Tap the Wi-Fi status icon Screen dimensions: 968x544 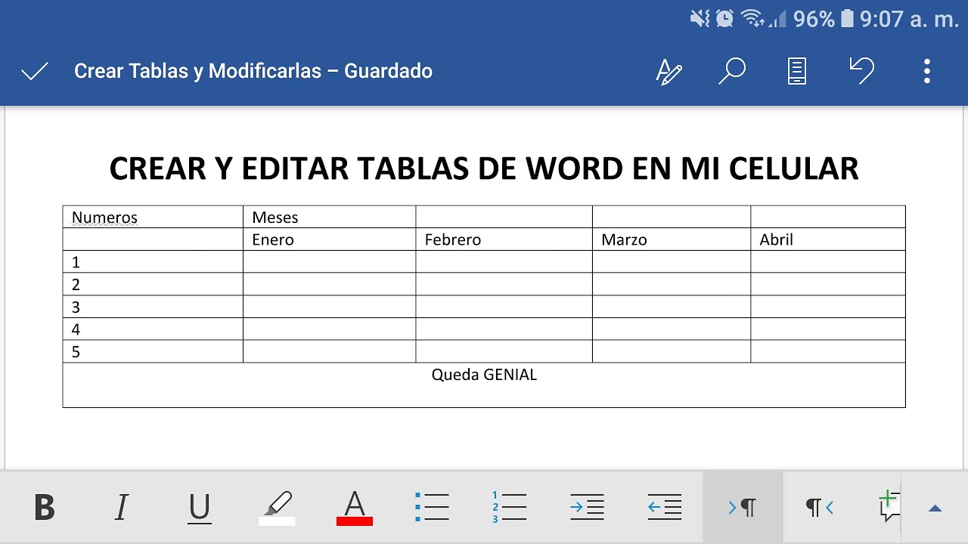pos(752,19)
